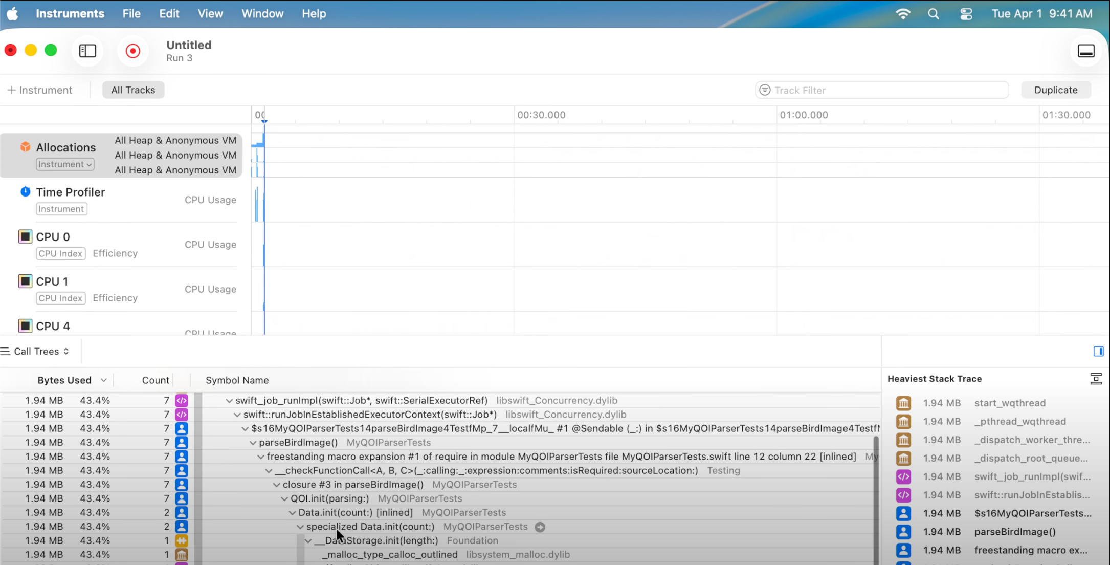Viewport: 1110px width, 565px height.
Task: Click the Time Profiler clock icon
Action: pos(25,191)
